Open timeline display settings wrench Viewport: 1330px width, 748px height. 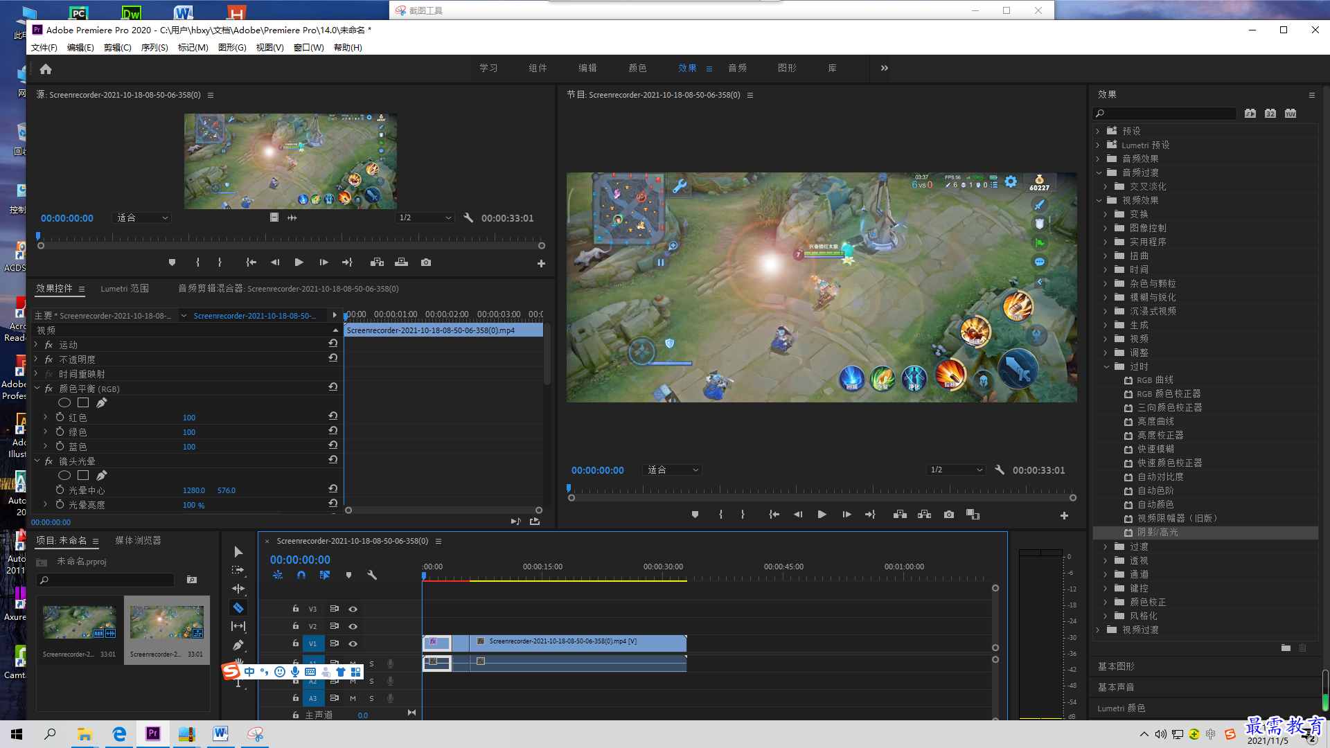click(x=372, y=575)
